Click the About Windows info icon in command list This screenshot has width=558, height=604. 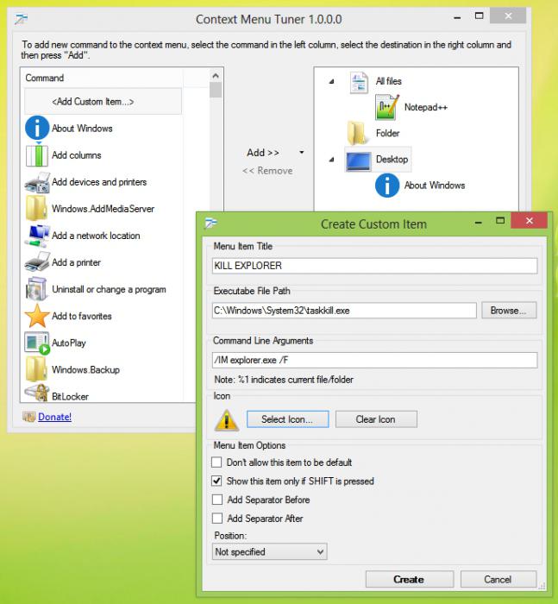coord(36,129)
